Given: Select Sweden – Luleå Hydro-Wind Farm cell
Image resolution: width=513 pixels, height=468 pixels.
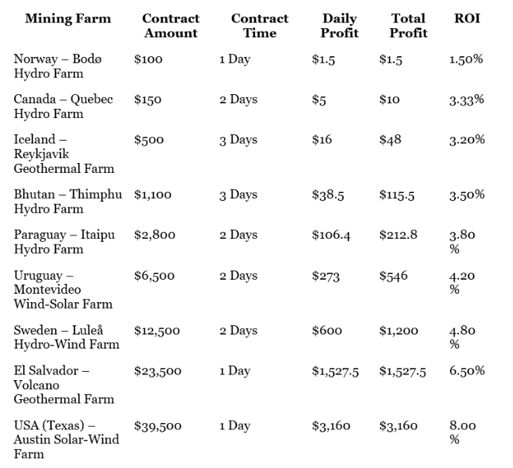Looking at the screenshot, I should point(67,337).
